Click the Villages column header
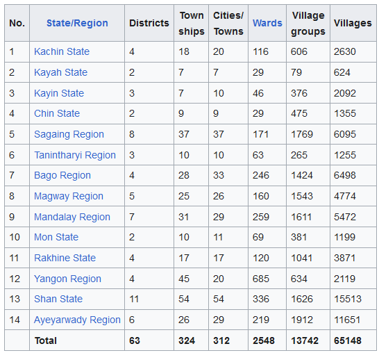Screen dimensions: 379x353 point(353,23)
